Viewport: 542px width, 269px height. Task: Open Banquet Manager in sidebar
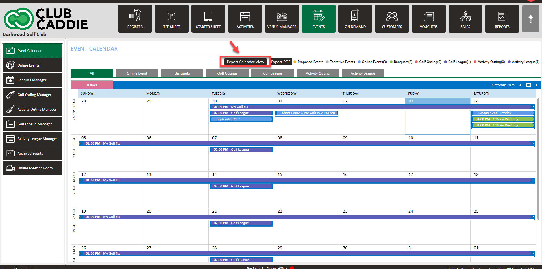[x=32, y=80]
